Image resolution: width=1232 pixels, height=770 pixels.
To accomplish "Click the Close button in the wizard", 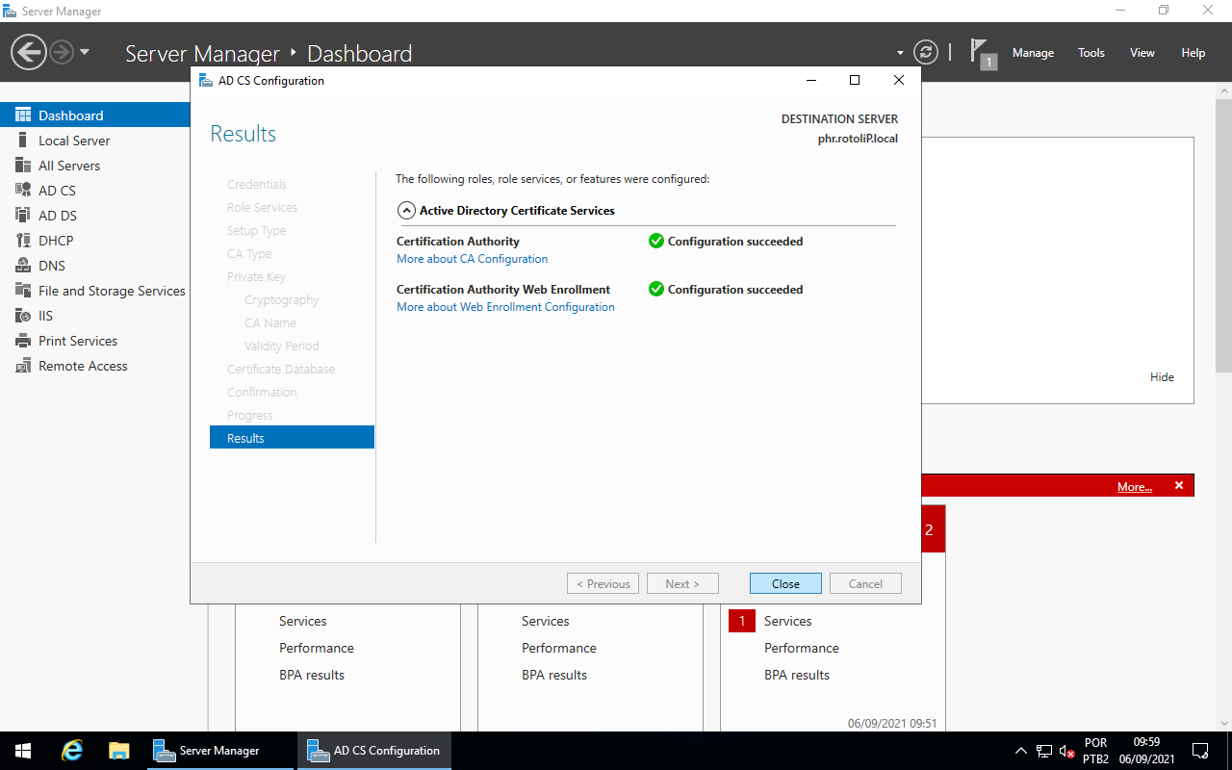I will click(785, 583).
